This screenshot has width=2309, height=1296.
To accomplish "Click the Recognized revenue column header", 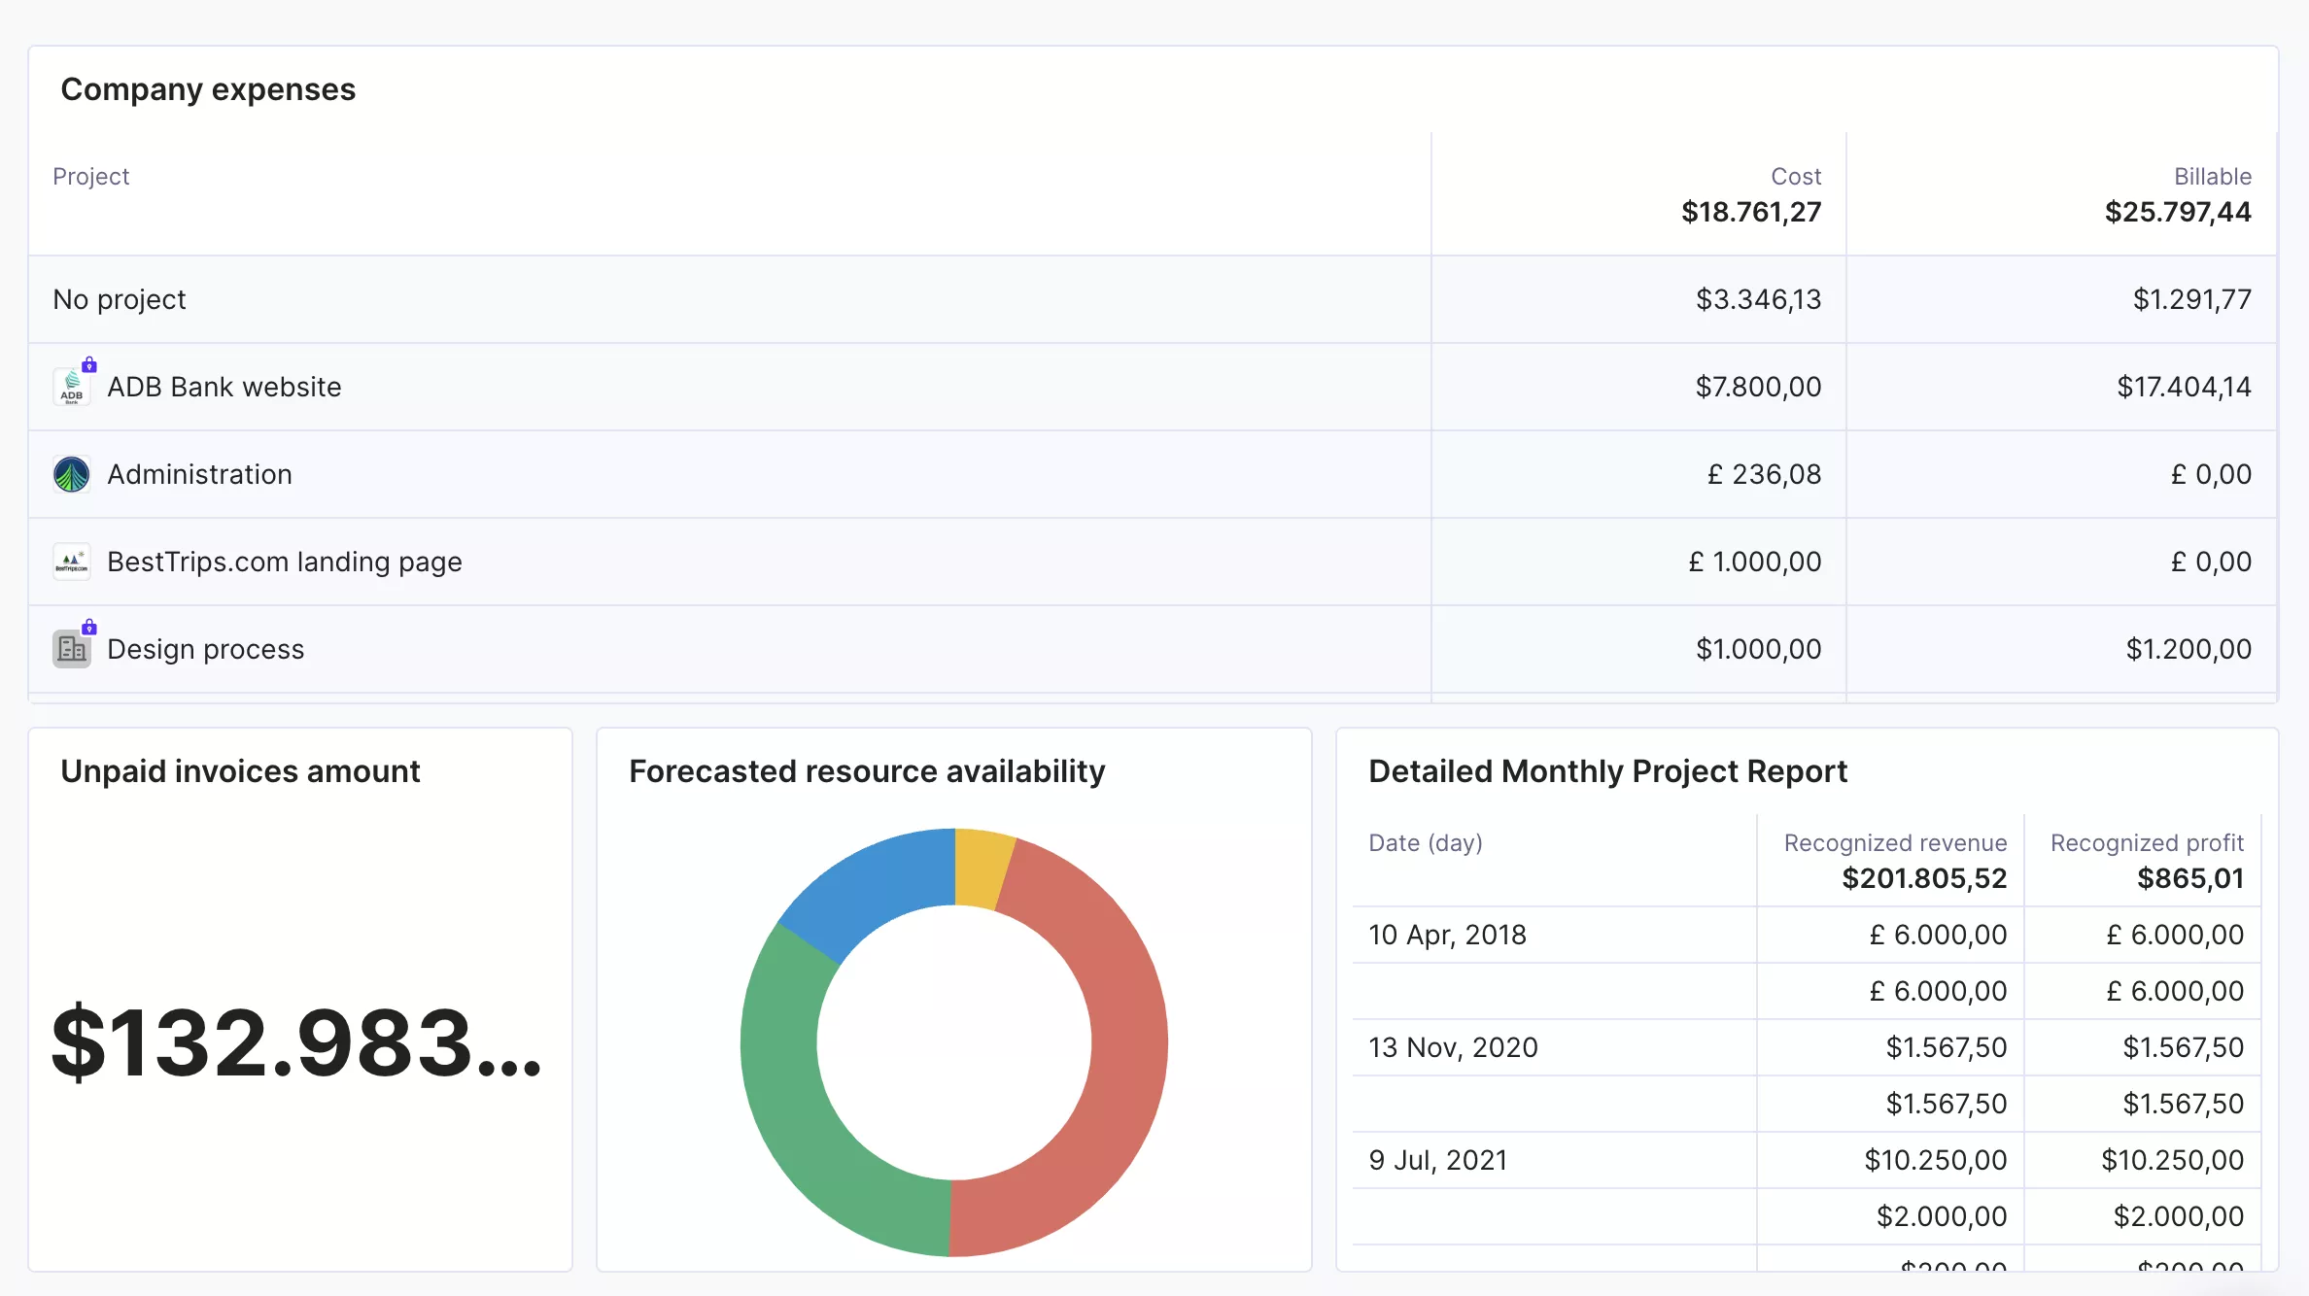I will [1895, 842].
